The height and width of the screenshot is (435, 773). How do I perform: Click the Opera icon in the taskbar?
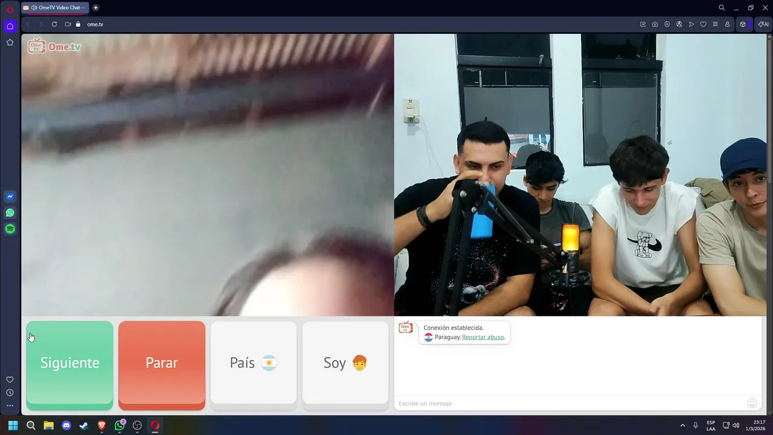point(155,425)
